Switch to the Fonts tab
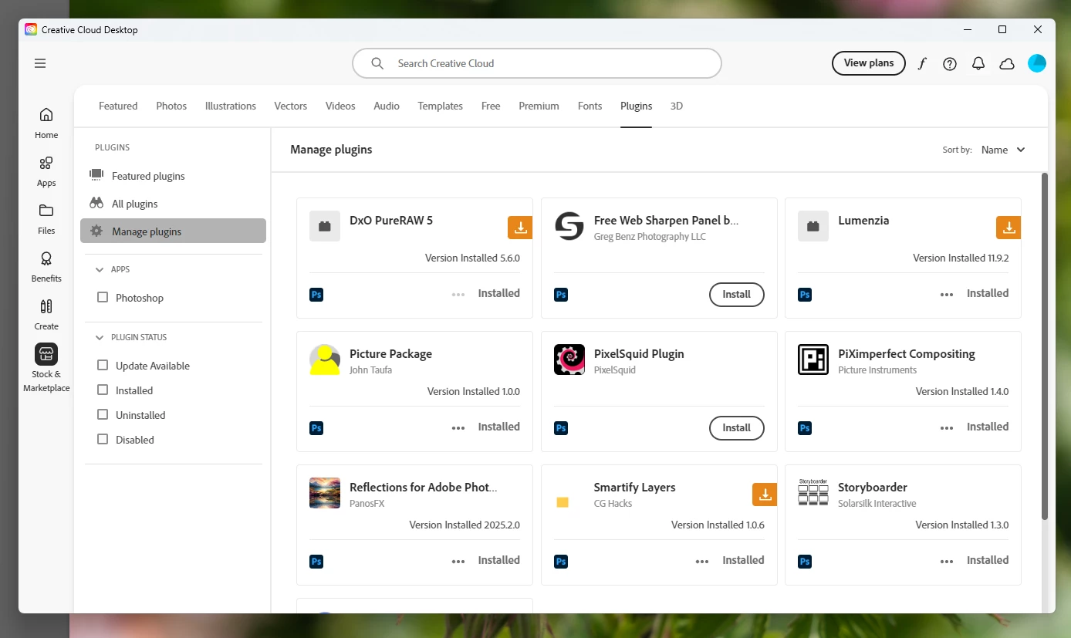 click(590, 106)
